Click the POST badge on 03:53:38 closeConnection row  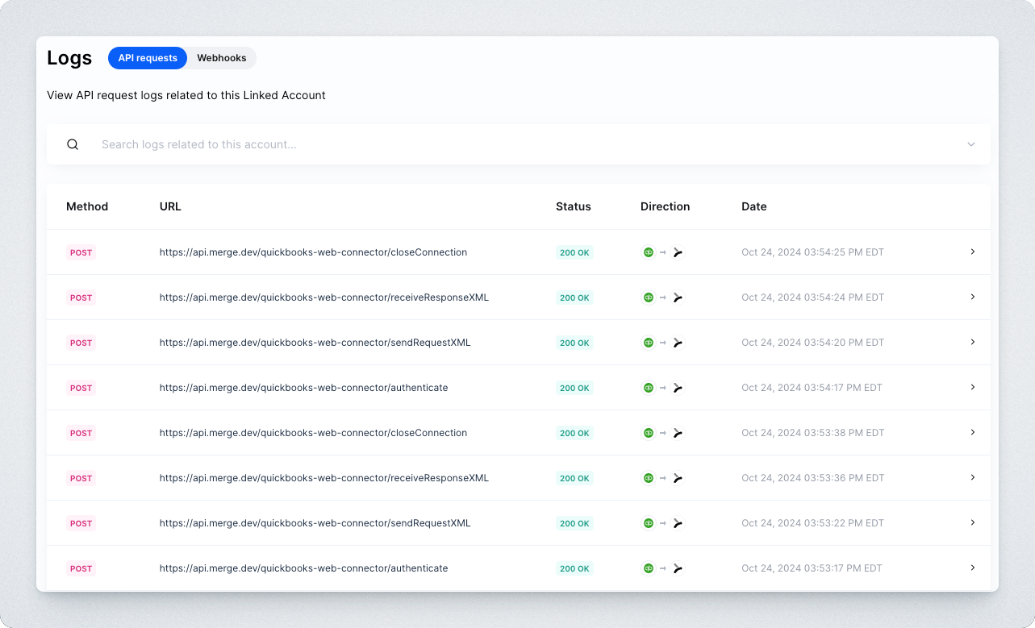81,433
